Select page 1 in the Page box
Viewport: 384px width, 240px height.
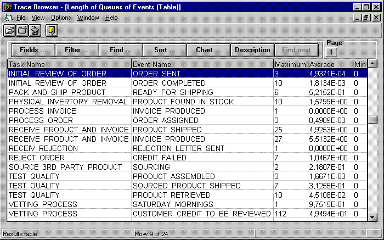[331, 52]
